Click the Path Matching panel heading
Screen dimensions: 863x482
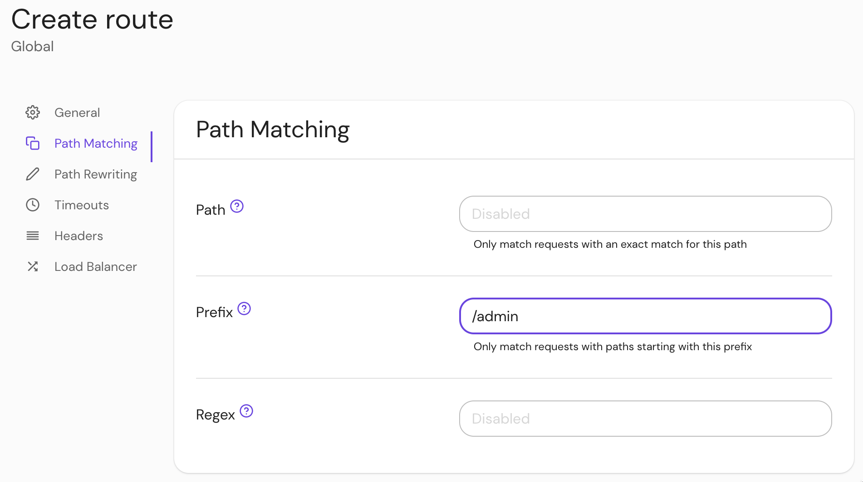(272, 130)
